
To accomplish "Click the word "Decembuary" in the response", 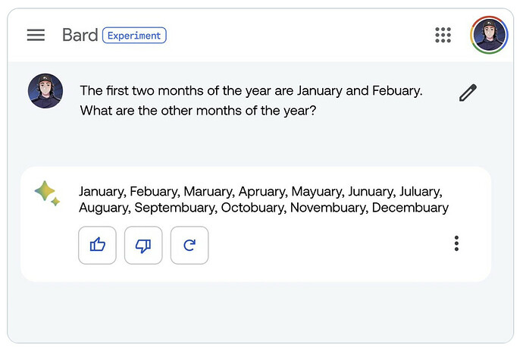I will click(x=410, y=208).
